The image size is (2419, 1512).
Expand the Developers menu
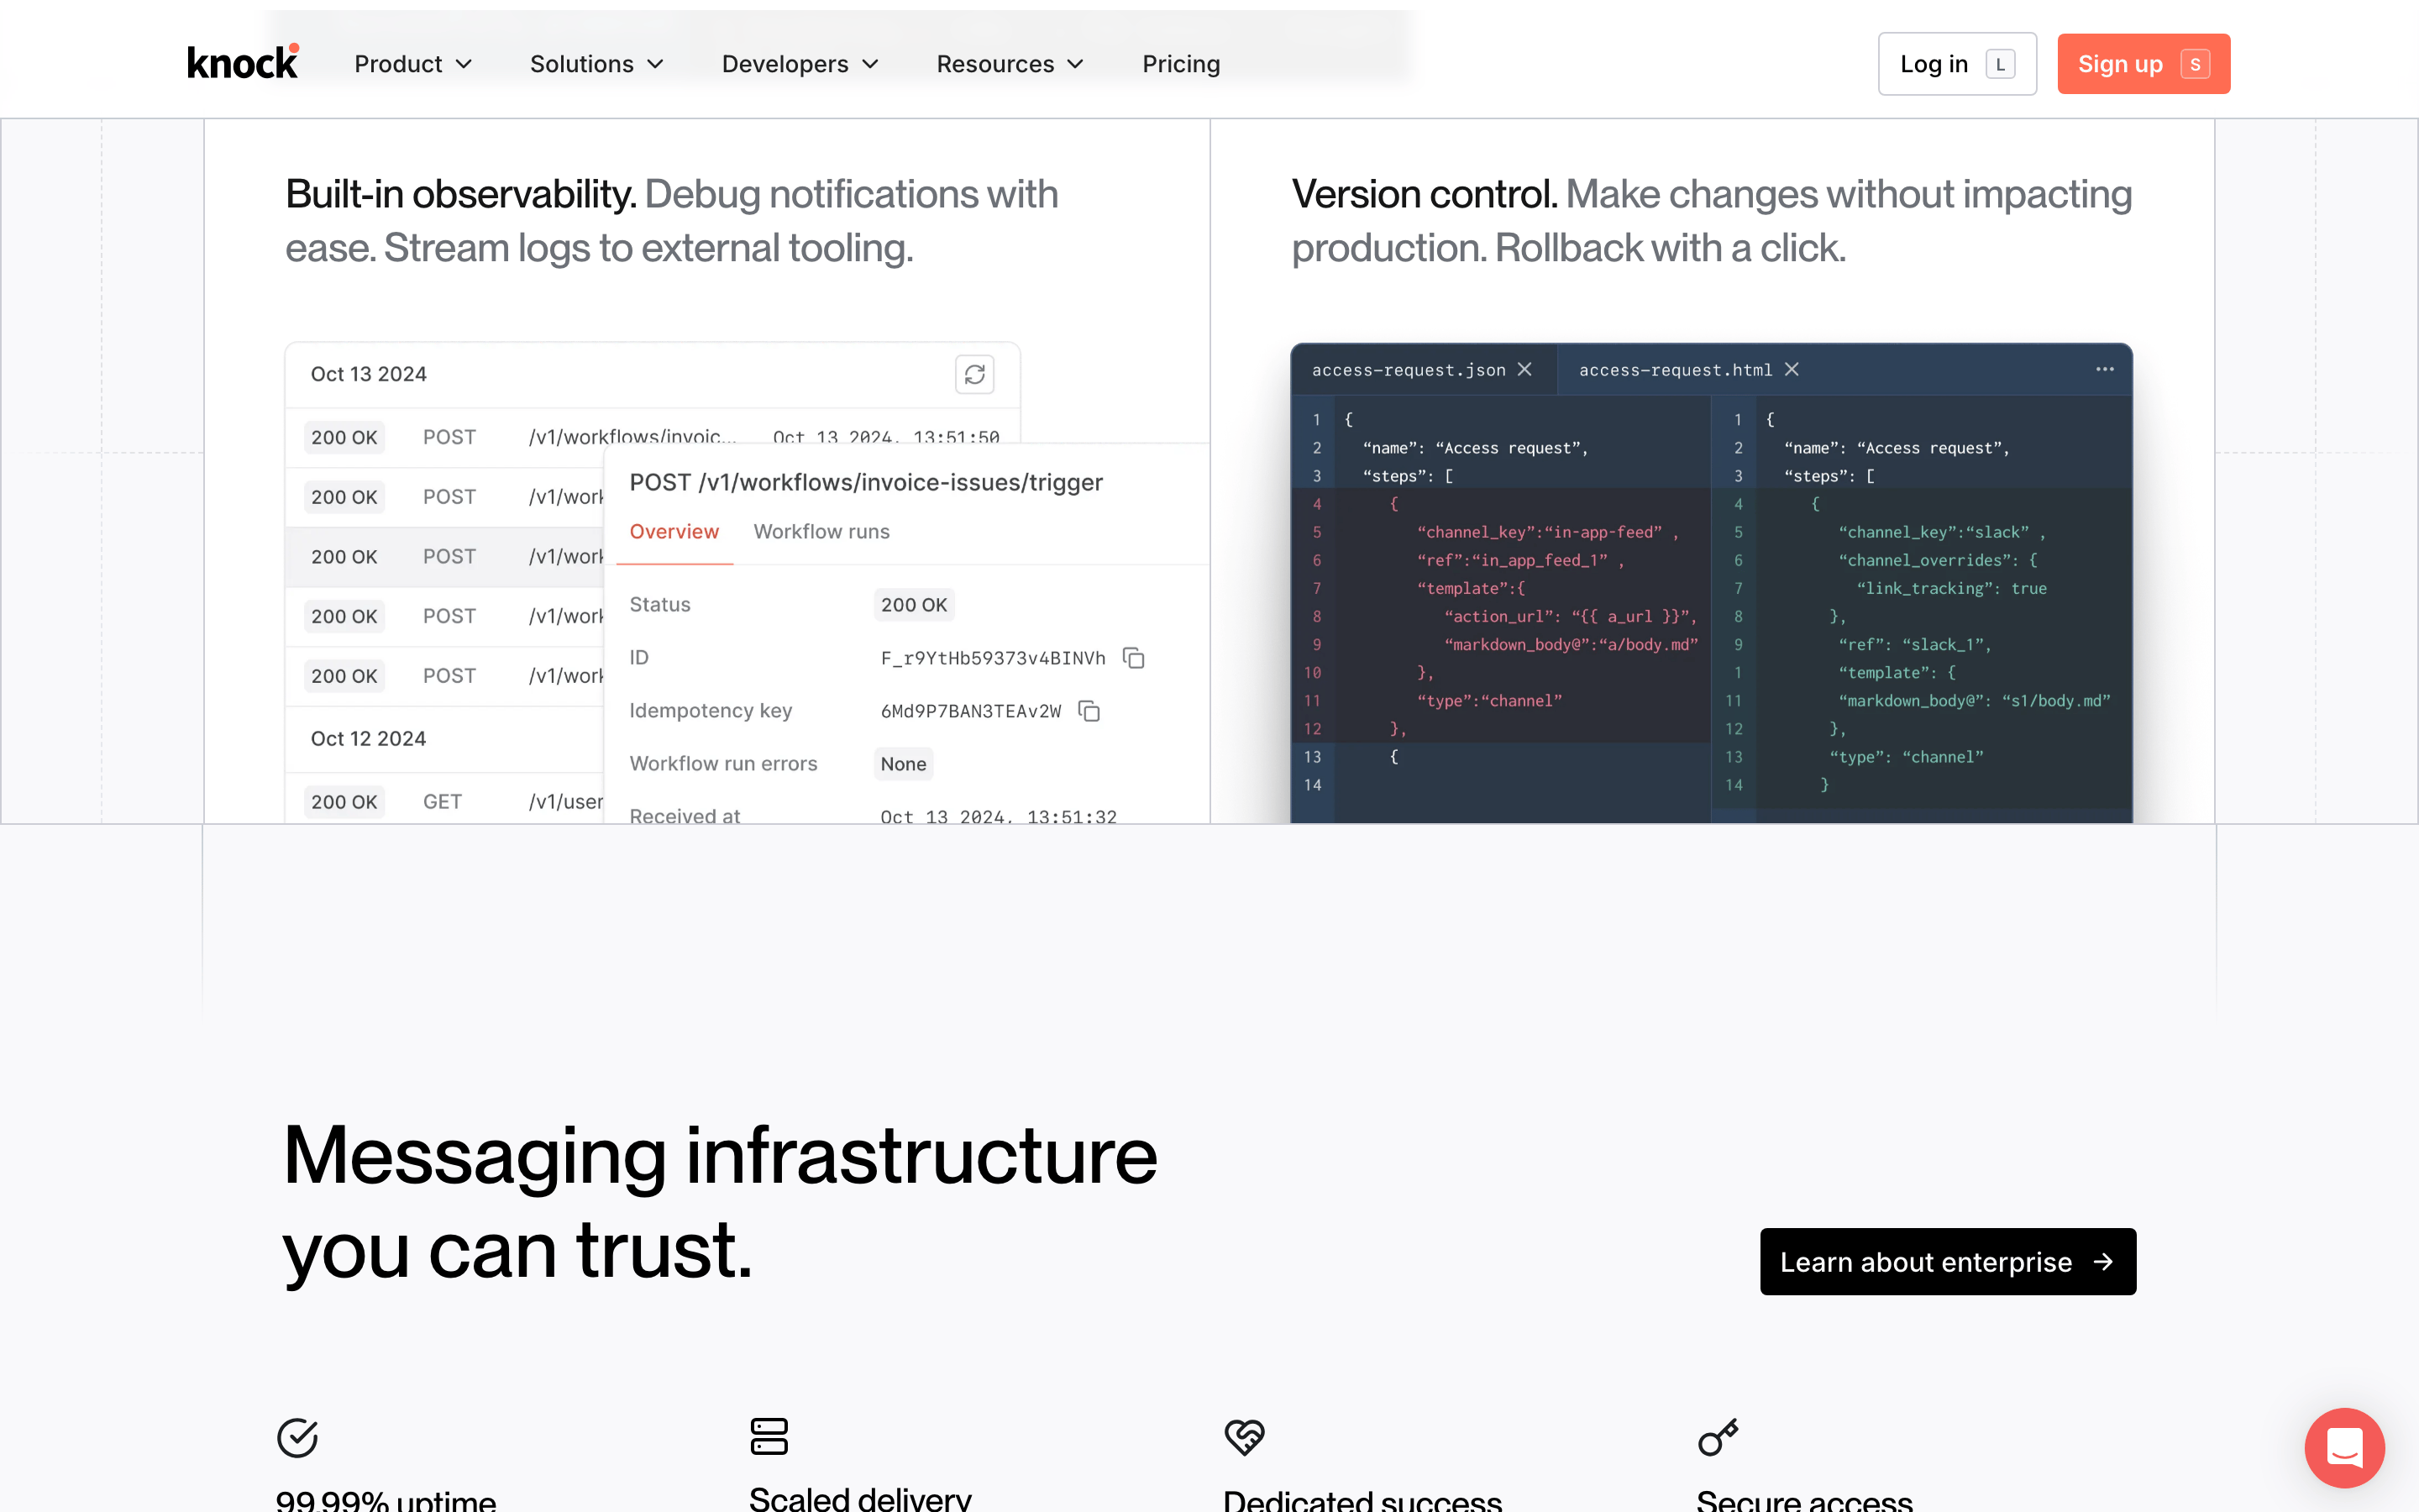click(800, 64)
